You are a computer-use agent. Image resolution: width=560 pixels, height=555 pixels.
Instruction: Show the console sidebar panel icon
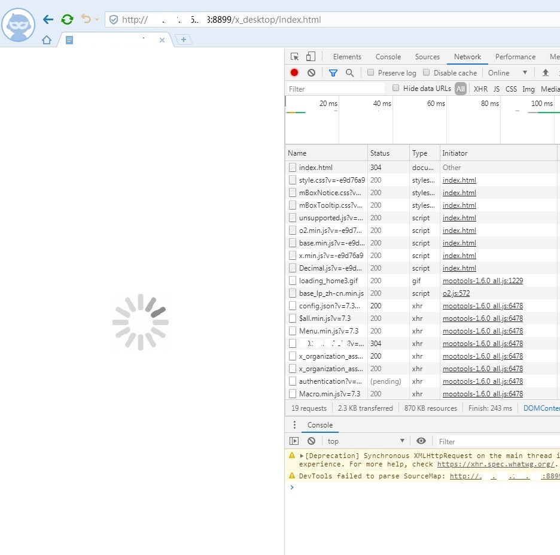[x=294, y=441]
